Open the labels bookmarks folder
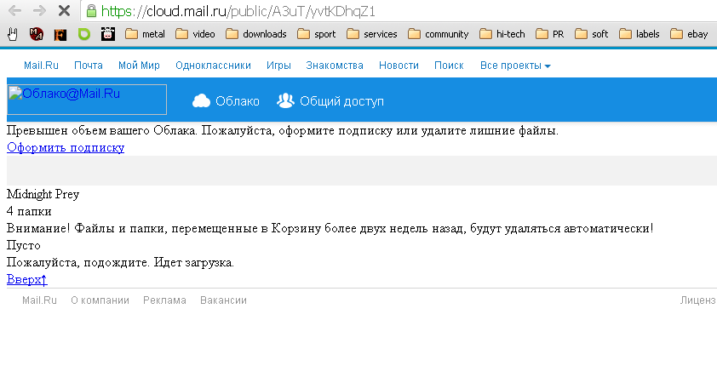The width and height of the screenshot is (717, 383). click(640, 34)
